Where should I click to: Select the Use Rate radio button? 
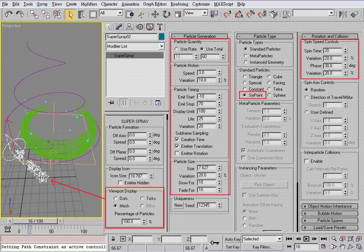(x=176, y=49)
